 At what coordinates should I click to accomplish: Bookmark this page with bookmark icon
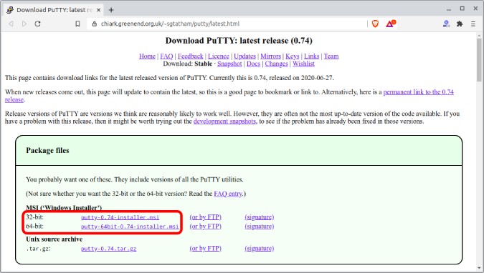[x=77, y=24]
